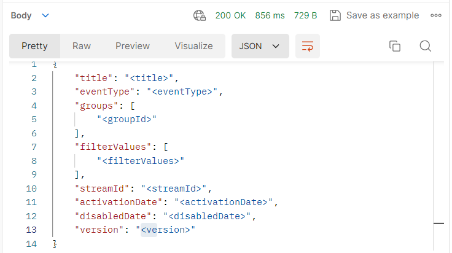Switch to the Raw view tab

tap(82, 46)
